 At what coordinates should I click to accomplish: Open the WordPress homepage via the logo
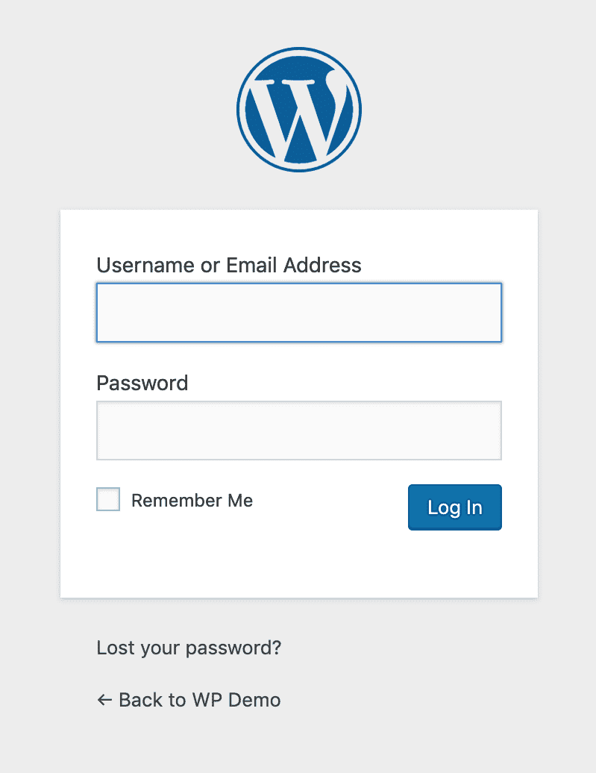(x=298, y=109)
